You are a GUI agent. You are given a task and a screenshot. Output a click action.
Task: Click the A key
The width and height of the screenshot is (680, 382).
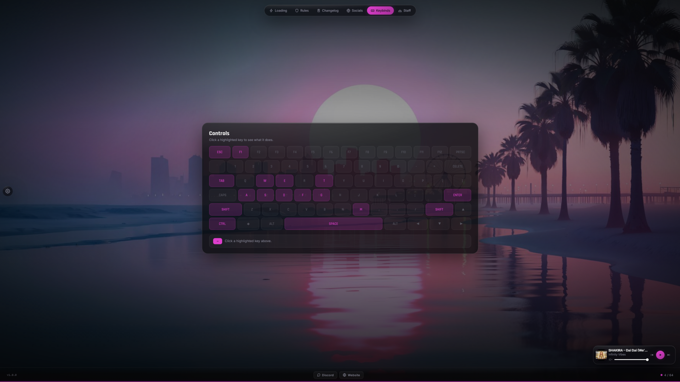(x=247, y=195)
